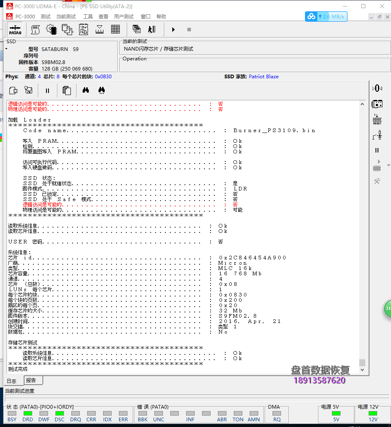Click the sidebar pause icon
The width and height of the screenshot is (391, 427).
377,150
